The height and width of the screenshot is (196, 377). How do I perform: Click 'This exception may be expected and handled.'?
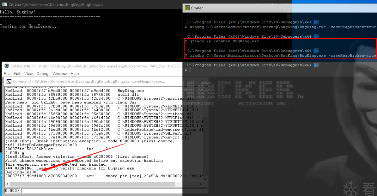[56, 164]
